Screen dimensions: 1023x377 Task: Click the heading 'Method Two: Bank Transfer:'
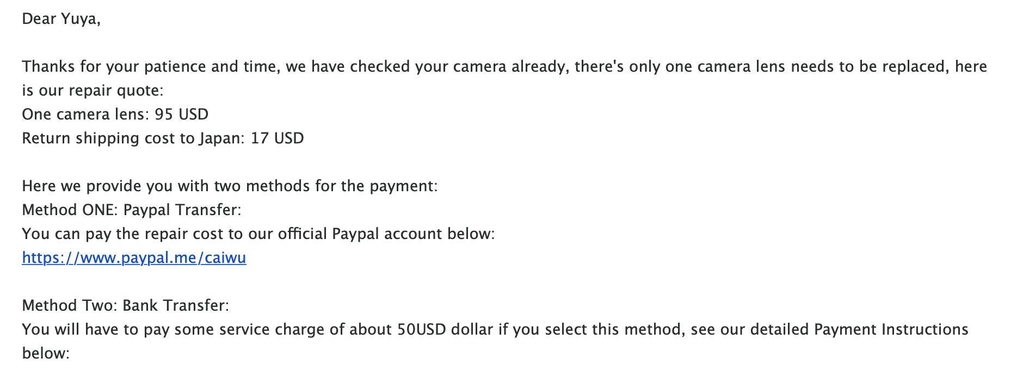click(126, 306)
